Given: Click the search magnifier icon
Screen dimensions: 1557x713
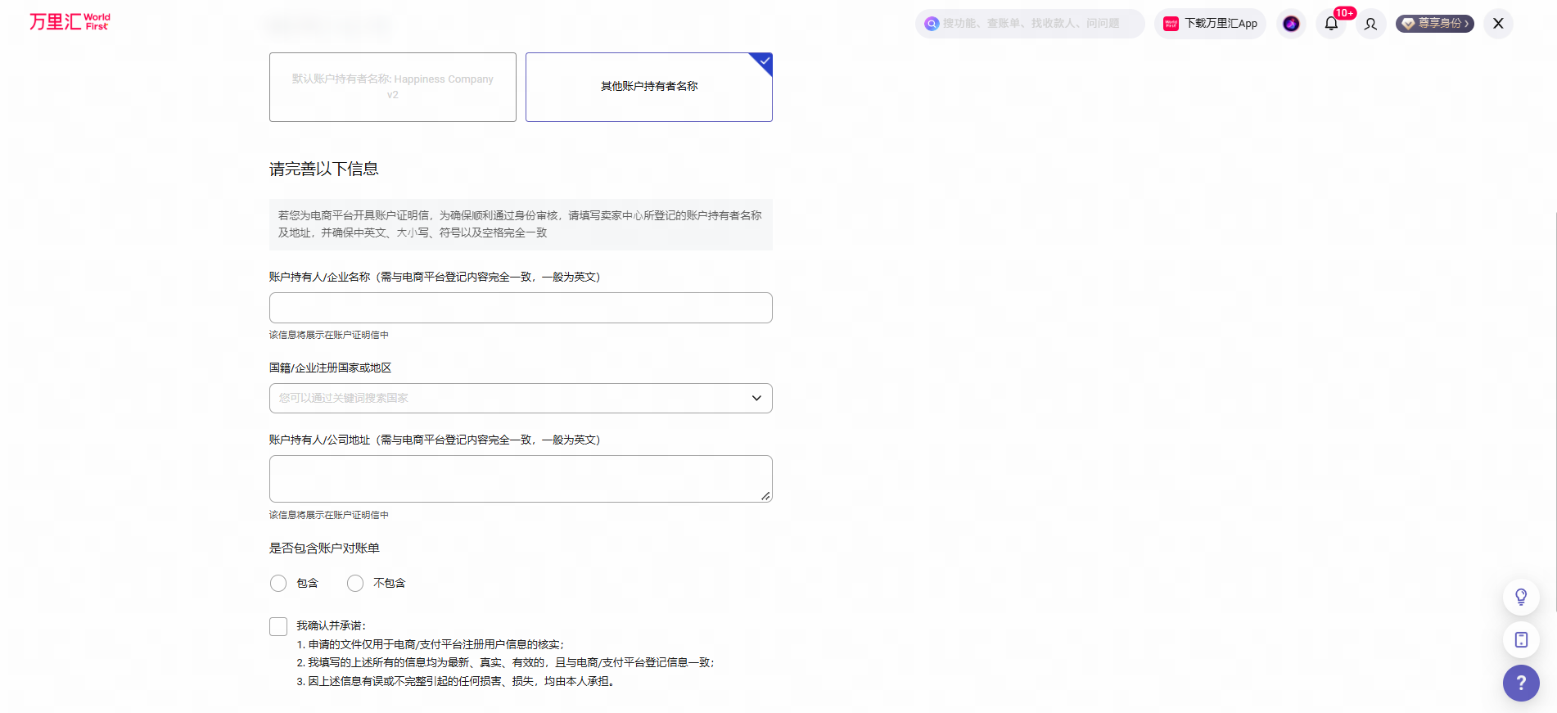Looking at the screenshot, I should [932, 24].
